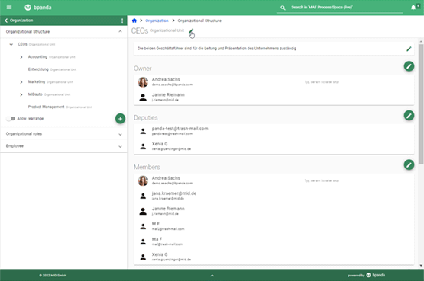Toggle the Allow rearrange switch
Image resolution: width=424 pixels, height=281 pixels.
click(11, 119)
